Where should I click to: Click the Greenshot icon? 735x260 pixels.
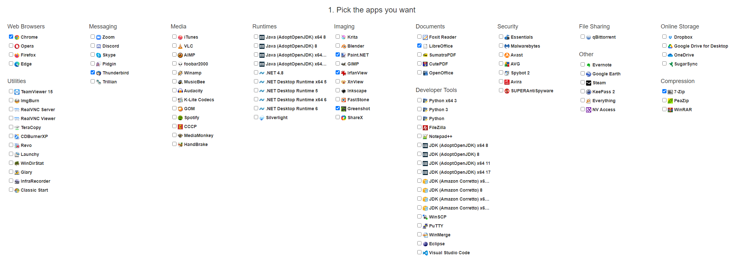[344, 109]
